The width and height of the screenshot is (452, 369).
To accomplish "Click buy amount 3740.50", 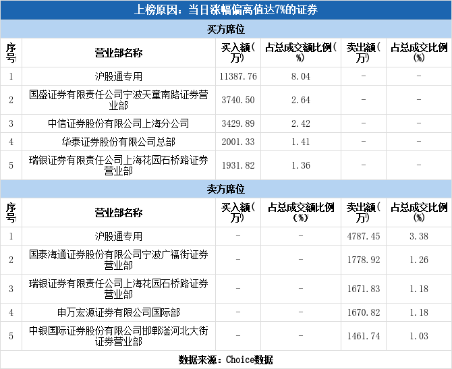I will click(x=238, y=100).
